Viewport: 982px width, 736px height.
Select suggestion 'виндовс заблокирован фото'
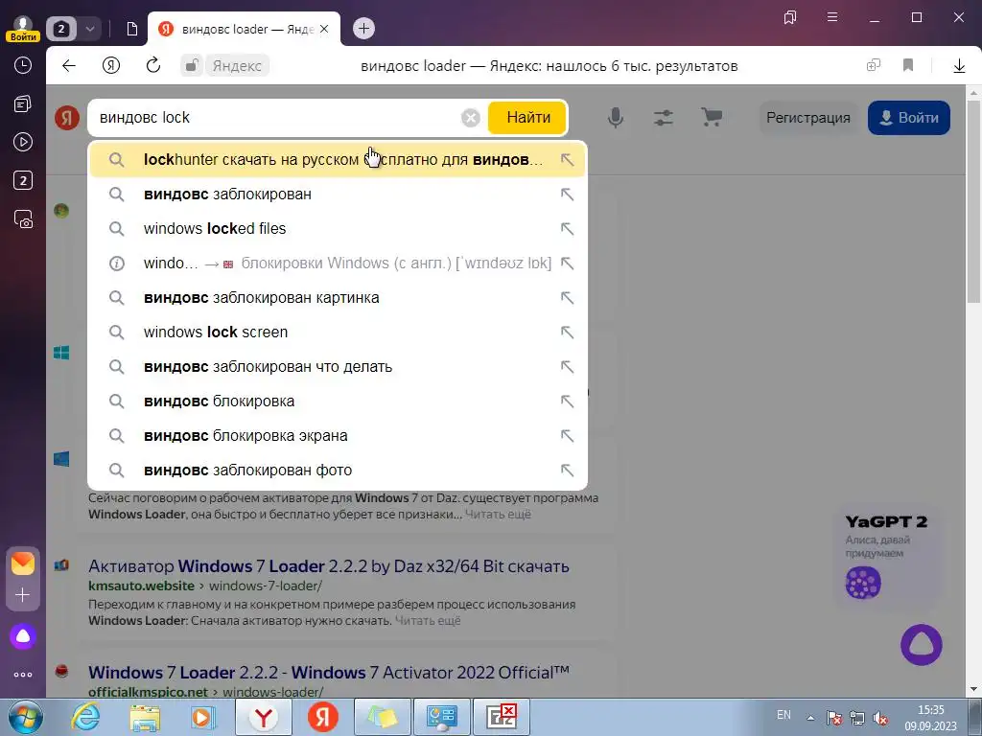338,470
